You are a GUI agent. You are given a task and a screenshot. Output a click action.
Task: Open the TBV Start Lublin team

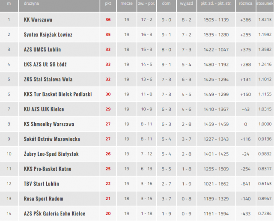tap(42, 184)
